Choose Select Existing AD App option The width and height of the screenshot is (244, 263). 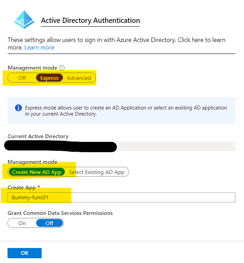[x=96, y=172]
